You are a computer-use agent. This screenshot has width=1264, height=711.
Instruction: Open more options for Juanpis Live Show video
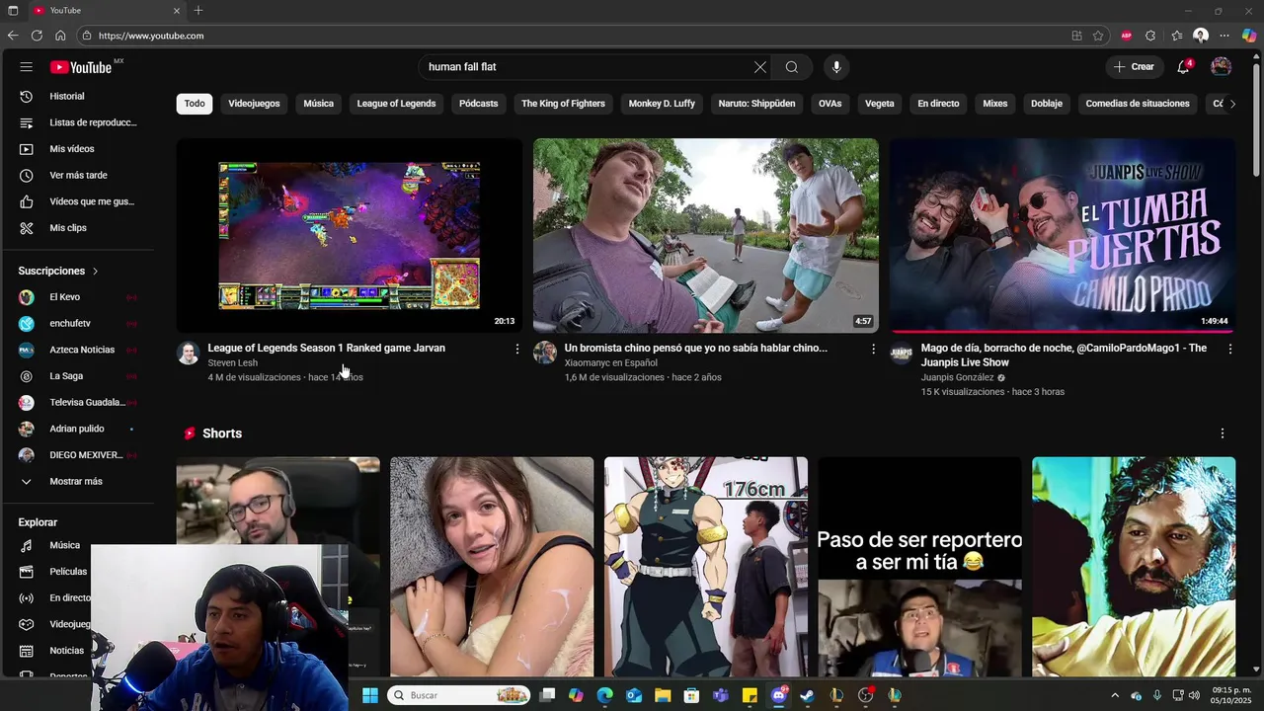click(1230, 349)
